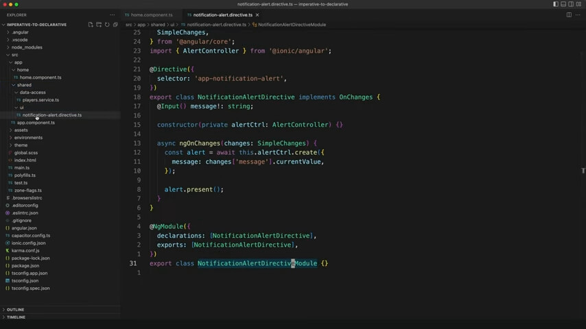This screenshot has height=329, width=586.
Task: Click the New File icon in Explorer
Action: (91, 25)
